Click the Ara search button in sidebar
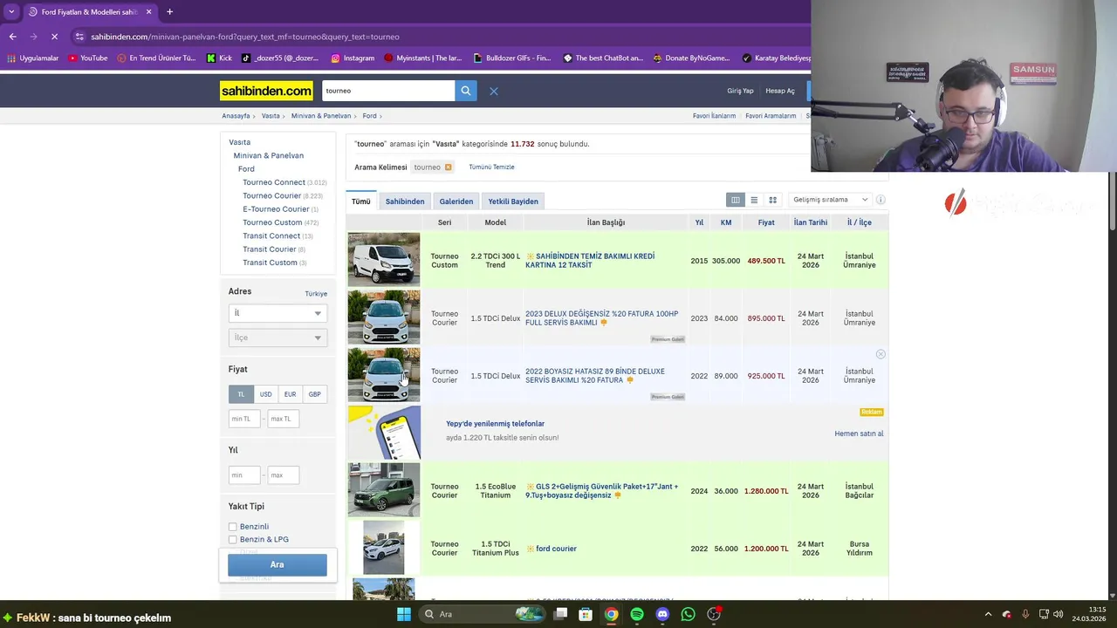 [278, 564]
